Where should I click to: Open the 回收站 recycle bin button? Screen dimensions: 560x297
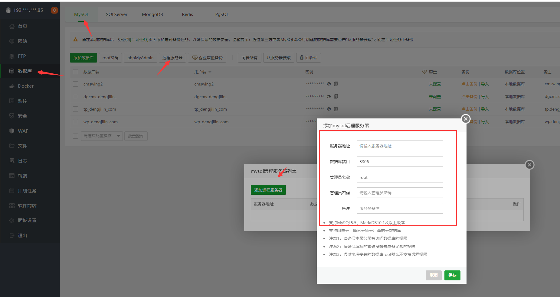[309, 58]
